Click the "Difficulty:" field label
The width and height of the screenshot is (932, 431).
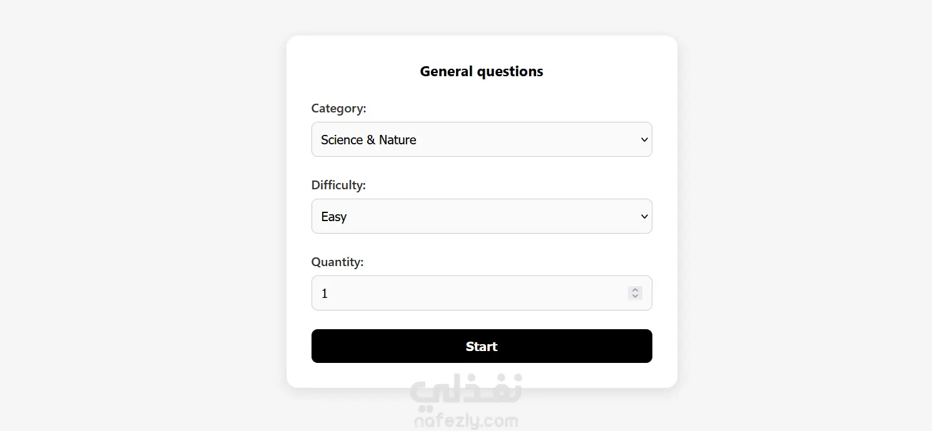pyautogui.click(x=338, y=186)
